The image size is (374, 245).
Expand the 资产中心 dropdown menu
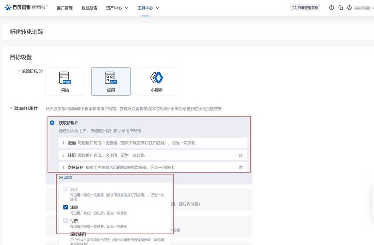117,8
